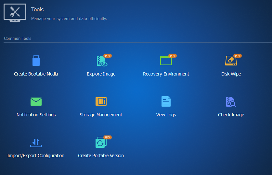
Task: Open the View Logs document icon
Action: 166,101
